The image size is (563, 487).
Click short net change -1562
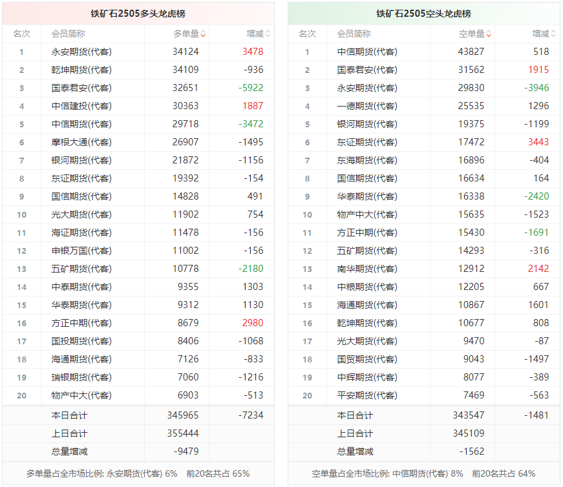(472, 451)
